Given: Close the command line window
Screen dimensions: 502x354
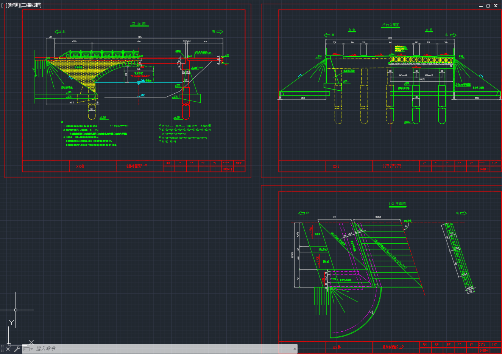Looking at the screenshot, I should pyautogui.click(x=8, y=349).
